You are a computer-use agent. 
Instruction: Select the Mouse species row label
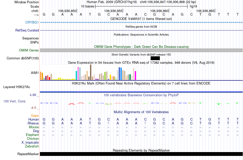pos(34,127)
